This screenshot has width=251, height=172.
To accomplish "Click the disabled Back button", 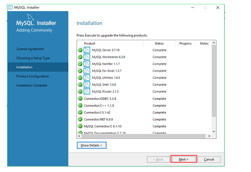I will tap(158, 159).
